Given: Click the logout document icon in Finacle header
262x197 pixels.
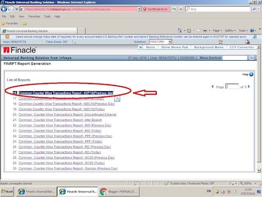Looking at the screenshot, I should pos(247,42).
